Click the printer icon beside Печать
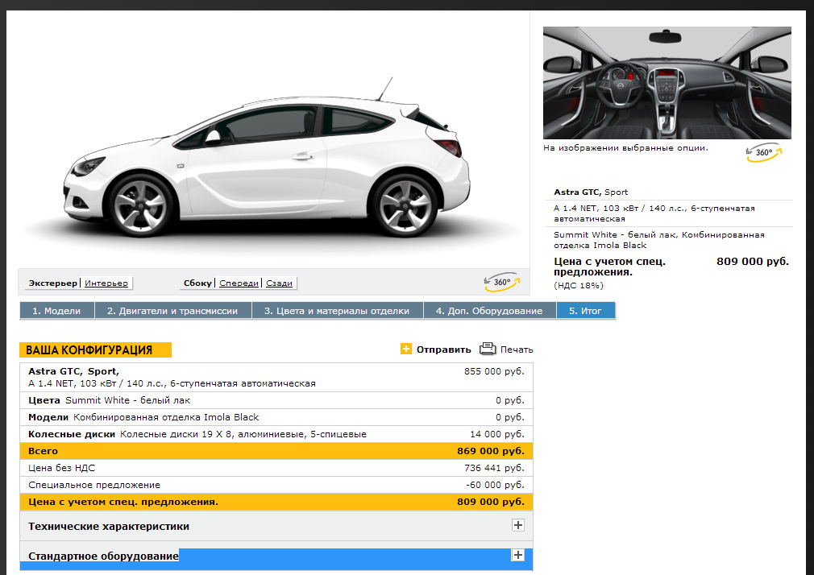Screen dimensions: 814x575 click(488, 348)
